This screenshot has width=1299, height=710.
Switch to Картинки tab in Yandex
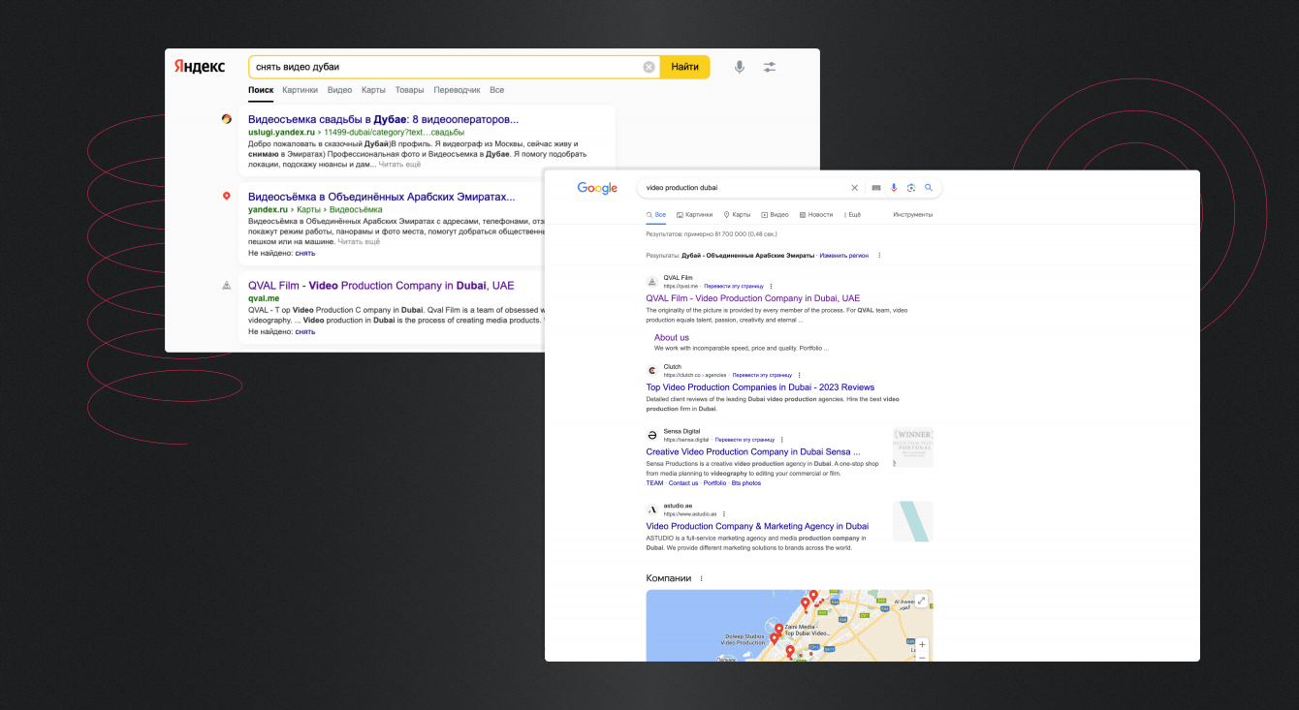click(x=301, y=90)
